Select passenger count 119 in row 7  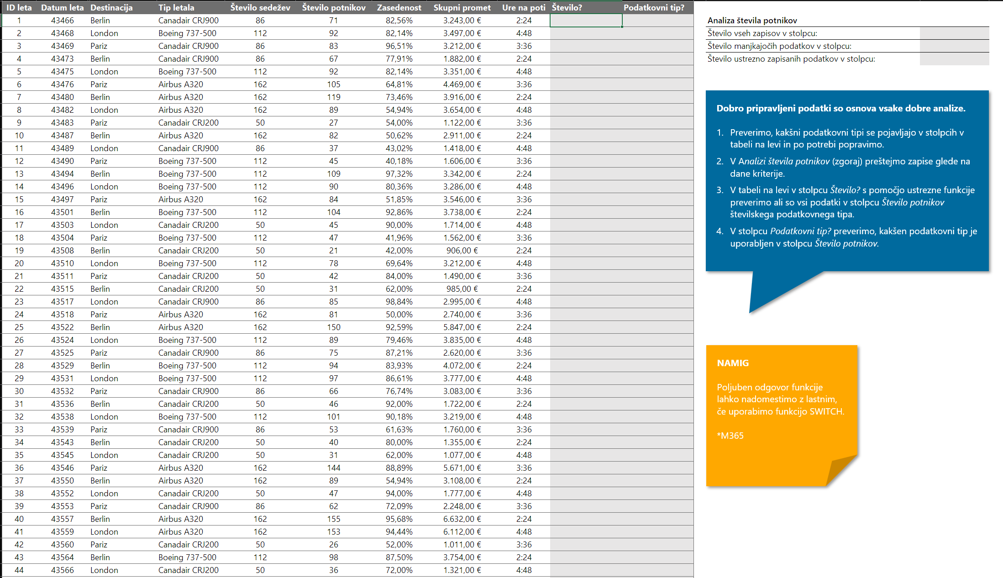(x=334, y=97)
